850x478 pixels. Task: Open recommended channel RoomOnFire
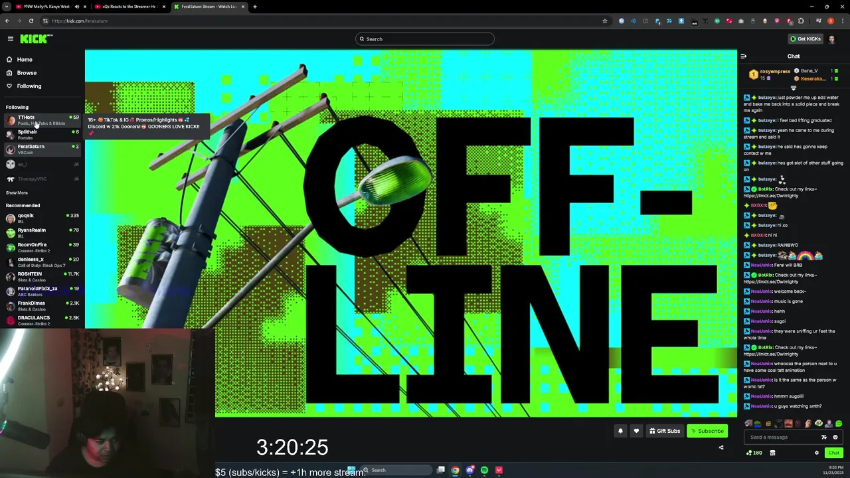click(42, 248)
